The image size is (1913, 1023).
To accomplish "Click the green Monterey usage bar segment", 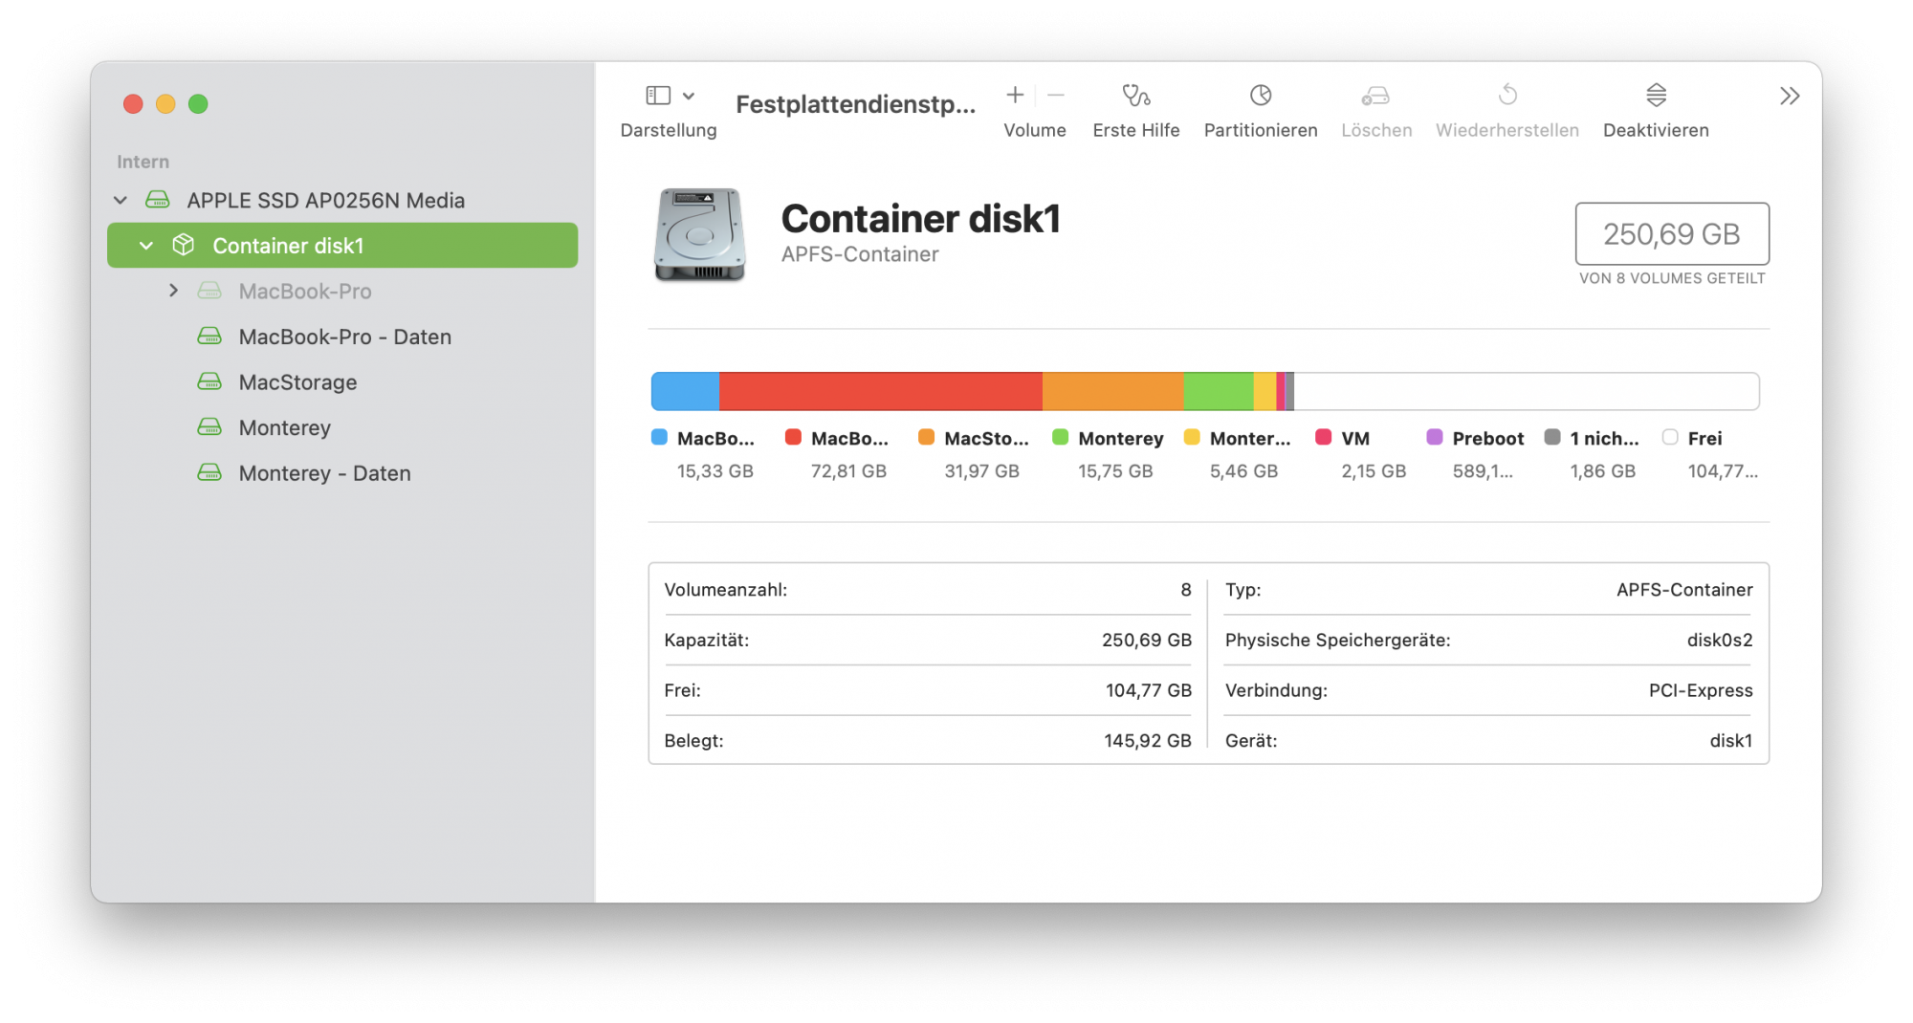I will pyautogui.click(x=1219, y=391).
